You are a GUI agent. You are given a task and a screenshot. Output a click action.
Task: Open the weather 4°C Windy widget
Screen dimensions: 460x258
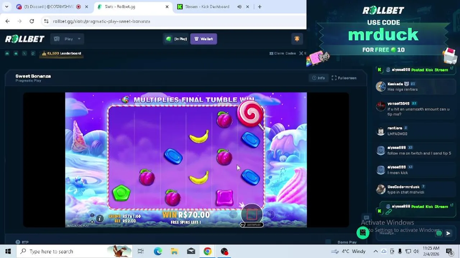(348, 251)
